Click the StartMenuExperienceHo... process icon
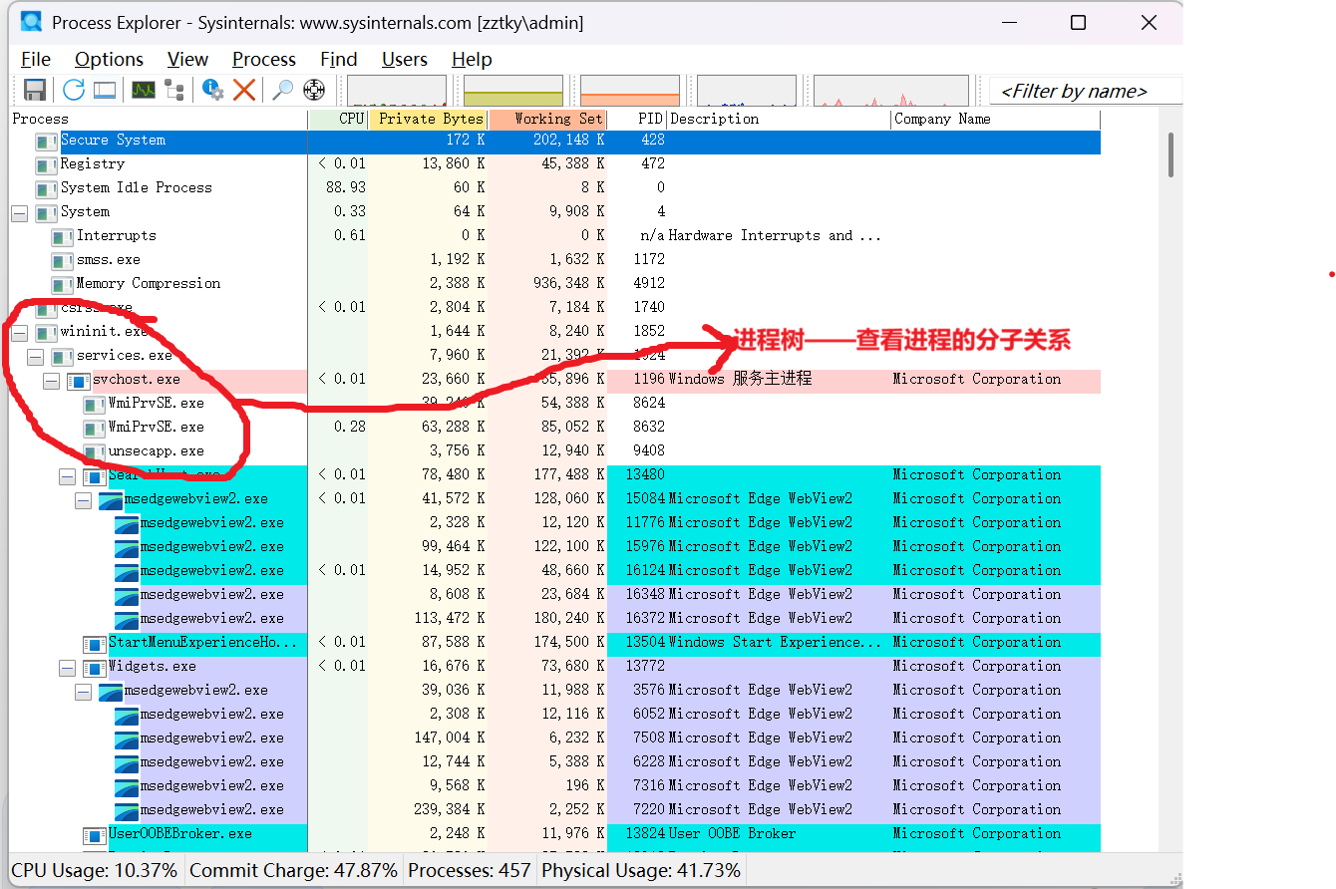The height and width of the screenshot is (889, 1336). pyautogui.click(x=94, y=643)
